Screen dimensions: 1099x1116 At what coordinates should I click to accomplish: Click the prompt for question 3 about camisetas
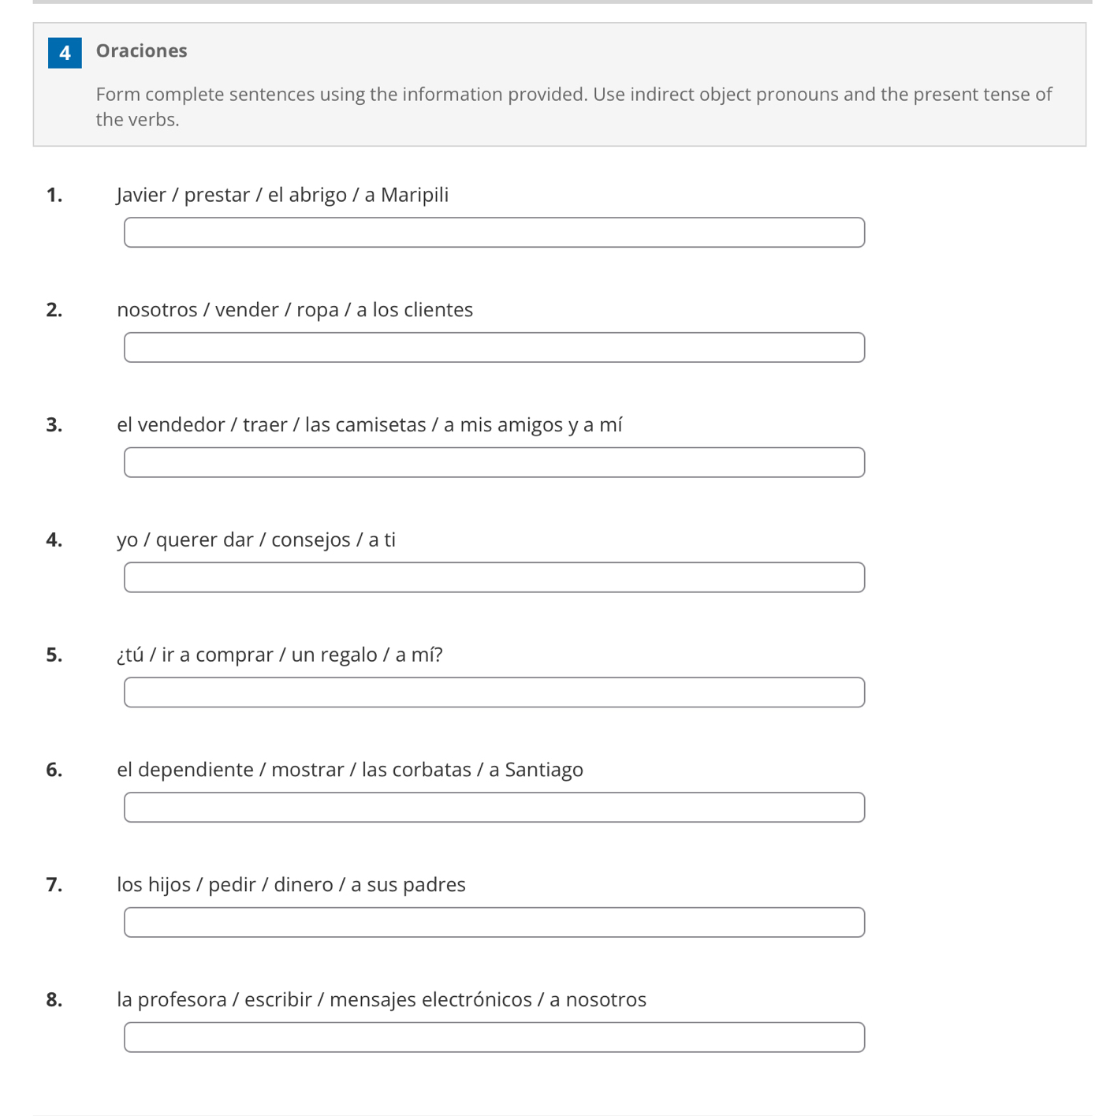point(370,424)
